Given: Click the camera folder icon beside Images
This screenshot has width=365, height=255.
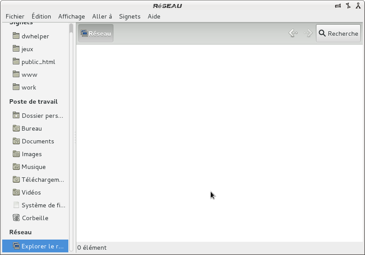Looking at the screenshot, I should tap(16, 154).
